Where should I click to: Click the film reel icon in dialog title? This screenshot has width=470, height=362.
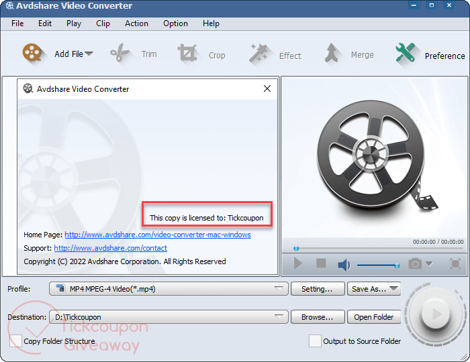[28, 88]
